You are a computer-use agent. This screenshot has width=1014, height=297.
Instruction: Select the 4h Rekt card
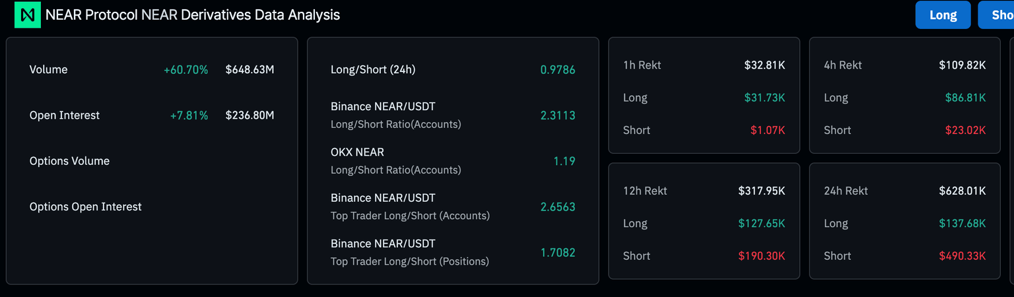tap(904, 95)
